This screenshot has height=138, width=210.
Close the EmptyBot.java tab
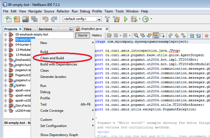tap(107, 29)
